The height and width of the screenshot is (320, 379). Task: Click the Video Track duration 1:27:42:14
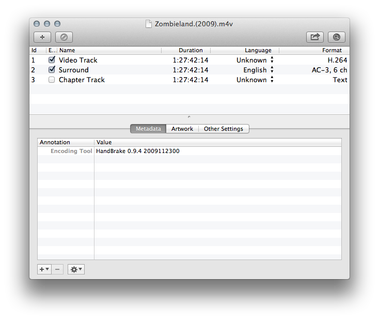191,60
